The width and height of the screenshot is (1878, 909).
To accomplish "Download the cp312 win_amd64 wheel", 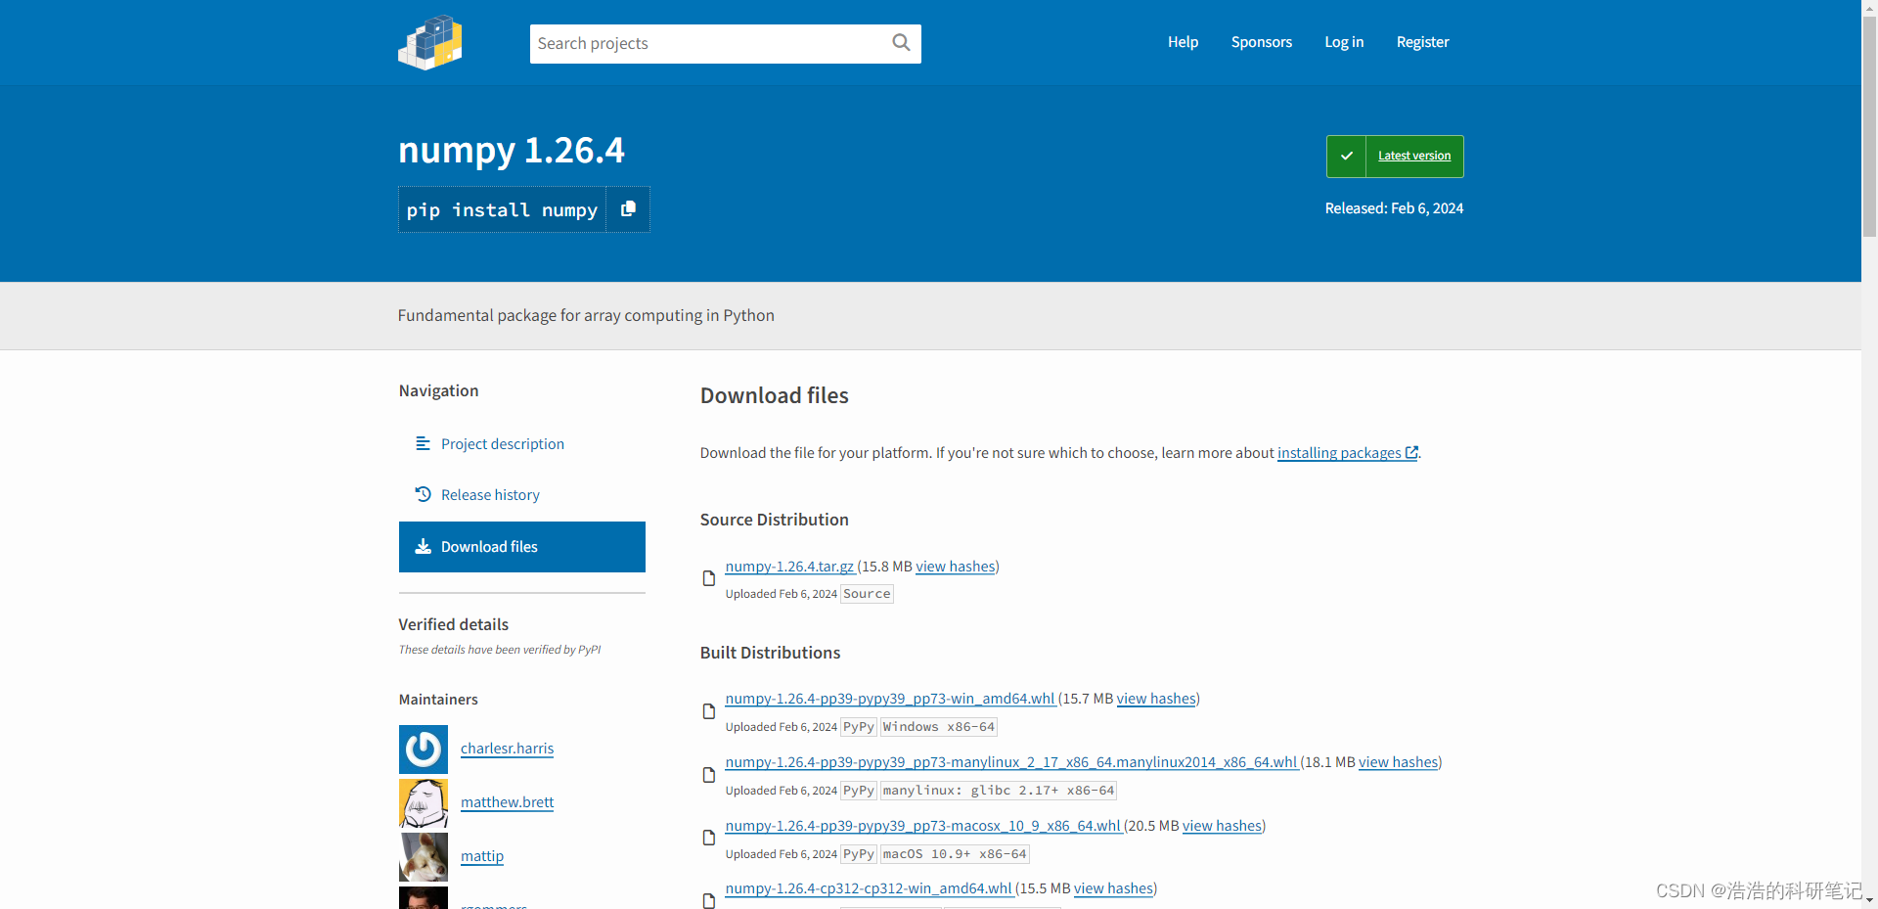I will 869,887.
